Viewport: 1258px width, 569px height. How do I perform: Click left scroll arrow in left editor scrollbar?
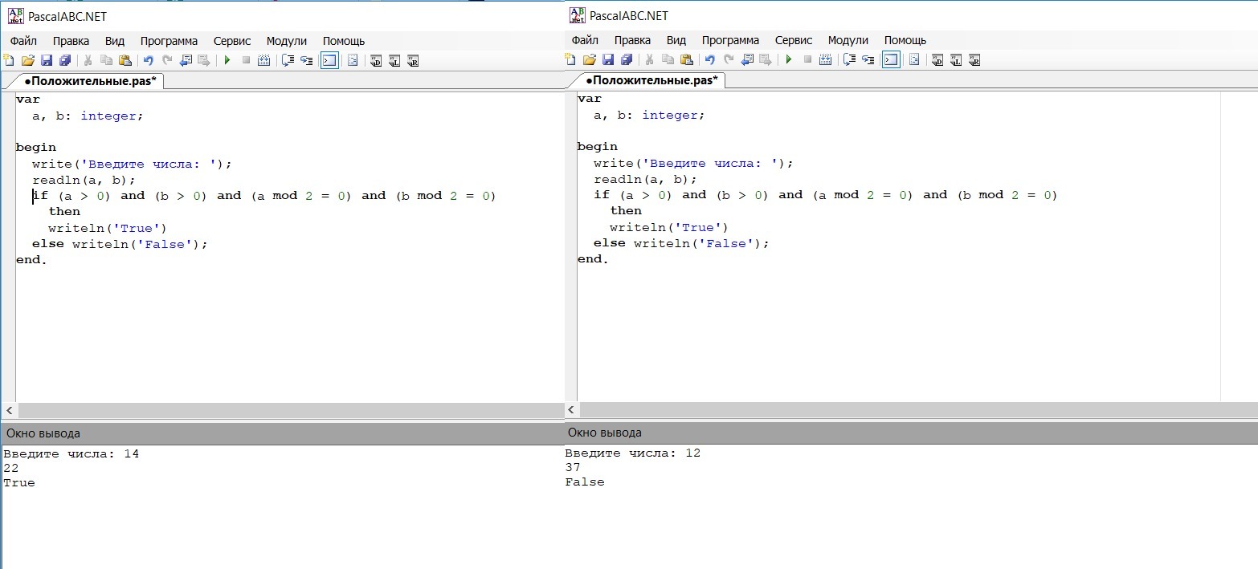[9, 409]
